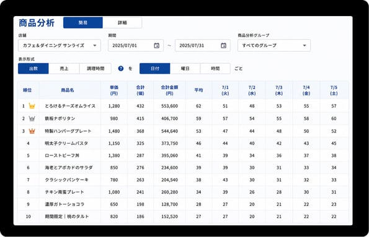Click the 鉄板ナポリタン product name
Screen dimensions: 369x237
60,118
